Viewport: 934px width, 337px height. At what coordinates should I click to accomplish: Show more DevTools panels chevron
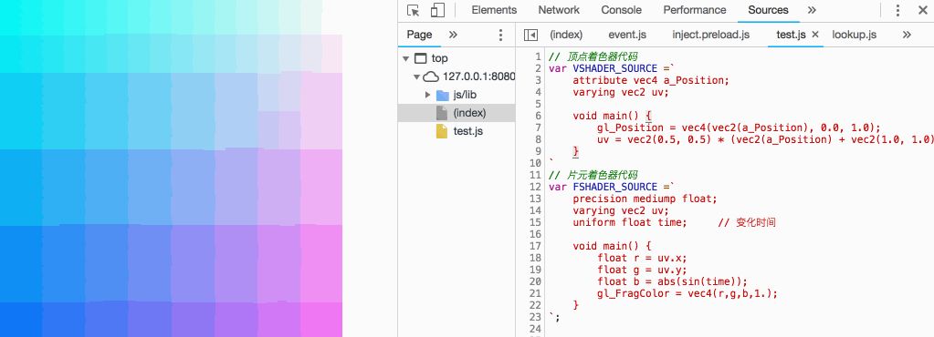(x=812, y=10)
